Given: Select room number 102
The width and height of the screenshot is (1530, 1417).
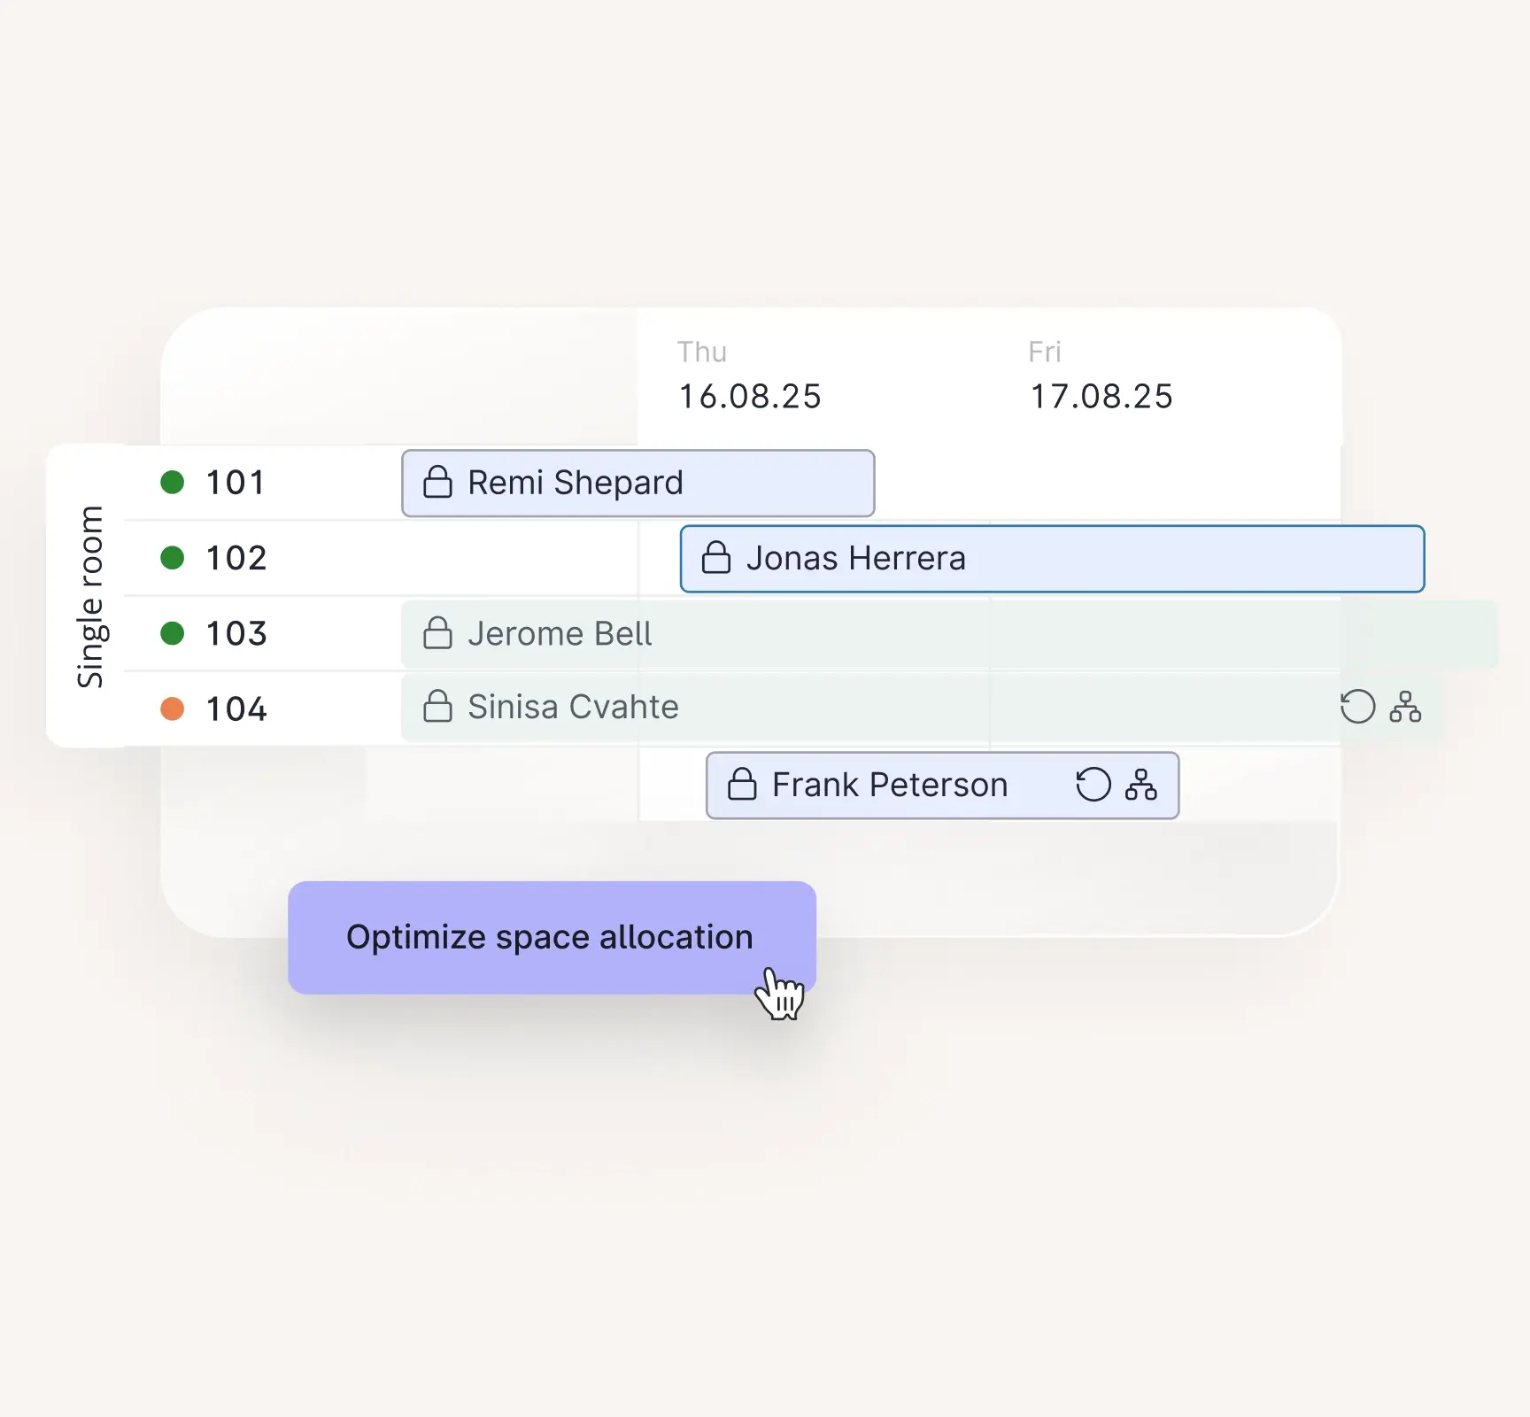Looking at the screenshot, I should 236,558.
